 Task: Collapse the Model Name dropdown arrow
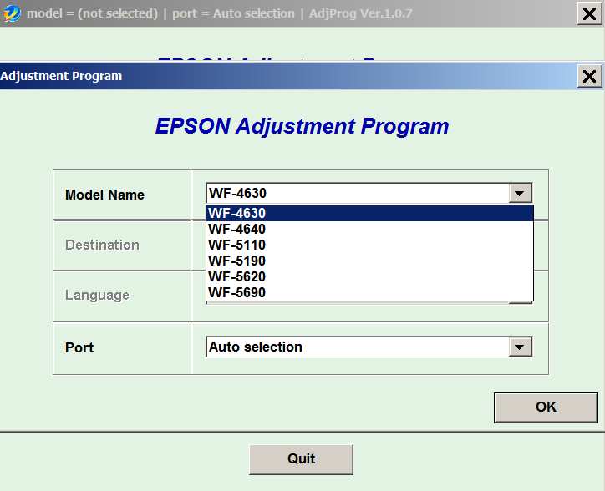(520, 193)
